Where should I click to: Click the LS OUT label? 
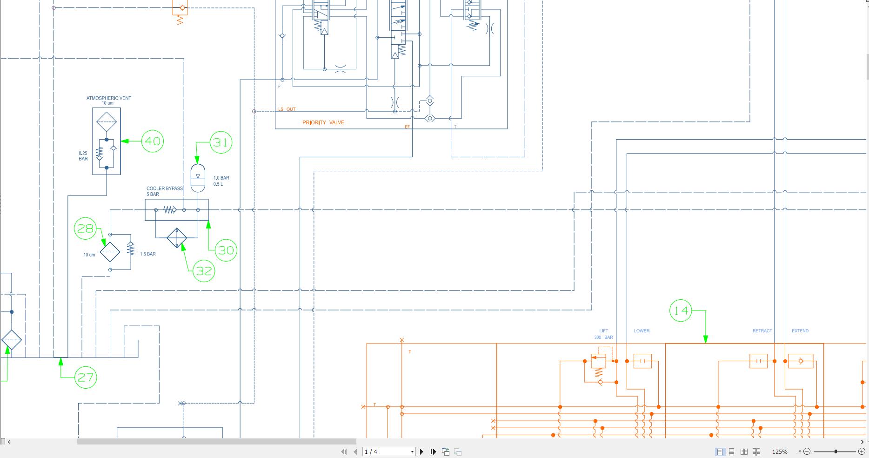[x=287, y=109]
